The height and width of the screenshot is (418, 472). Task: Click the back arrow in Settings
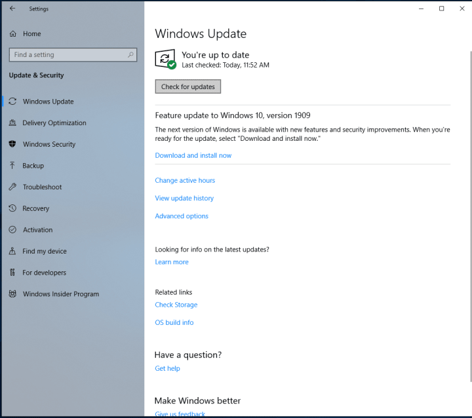coord(12,9)
